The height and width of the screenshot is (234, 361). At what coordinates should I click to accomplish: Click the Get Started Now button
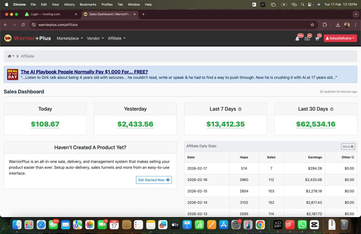point(154,180)
